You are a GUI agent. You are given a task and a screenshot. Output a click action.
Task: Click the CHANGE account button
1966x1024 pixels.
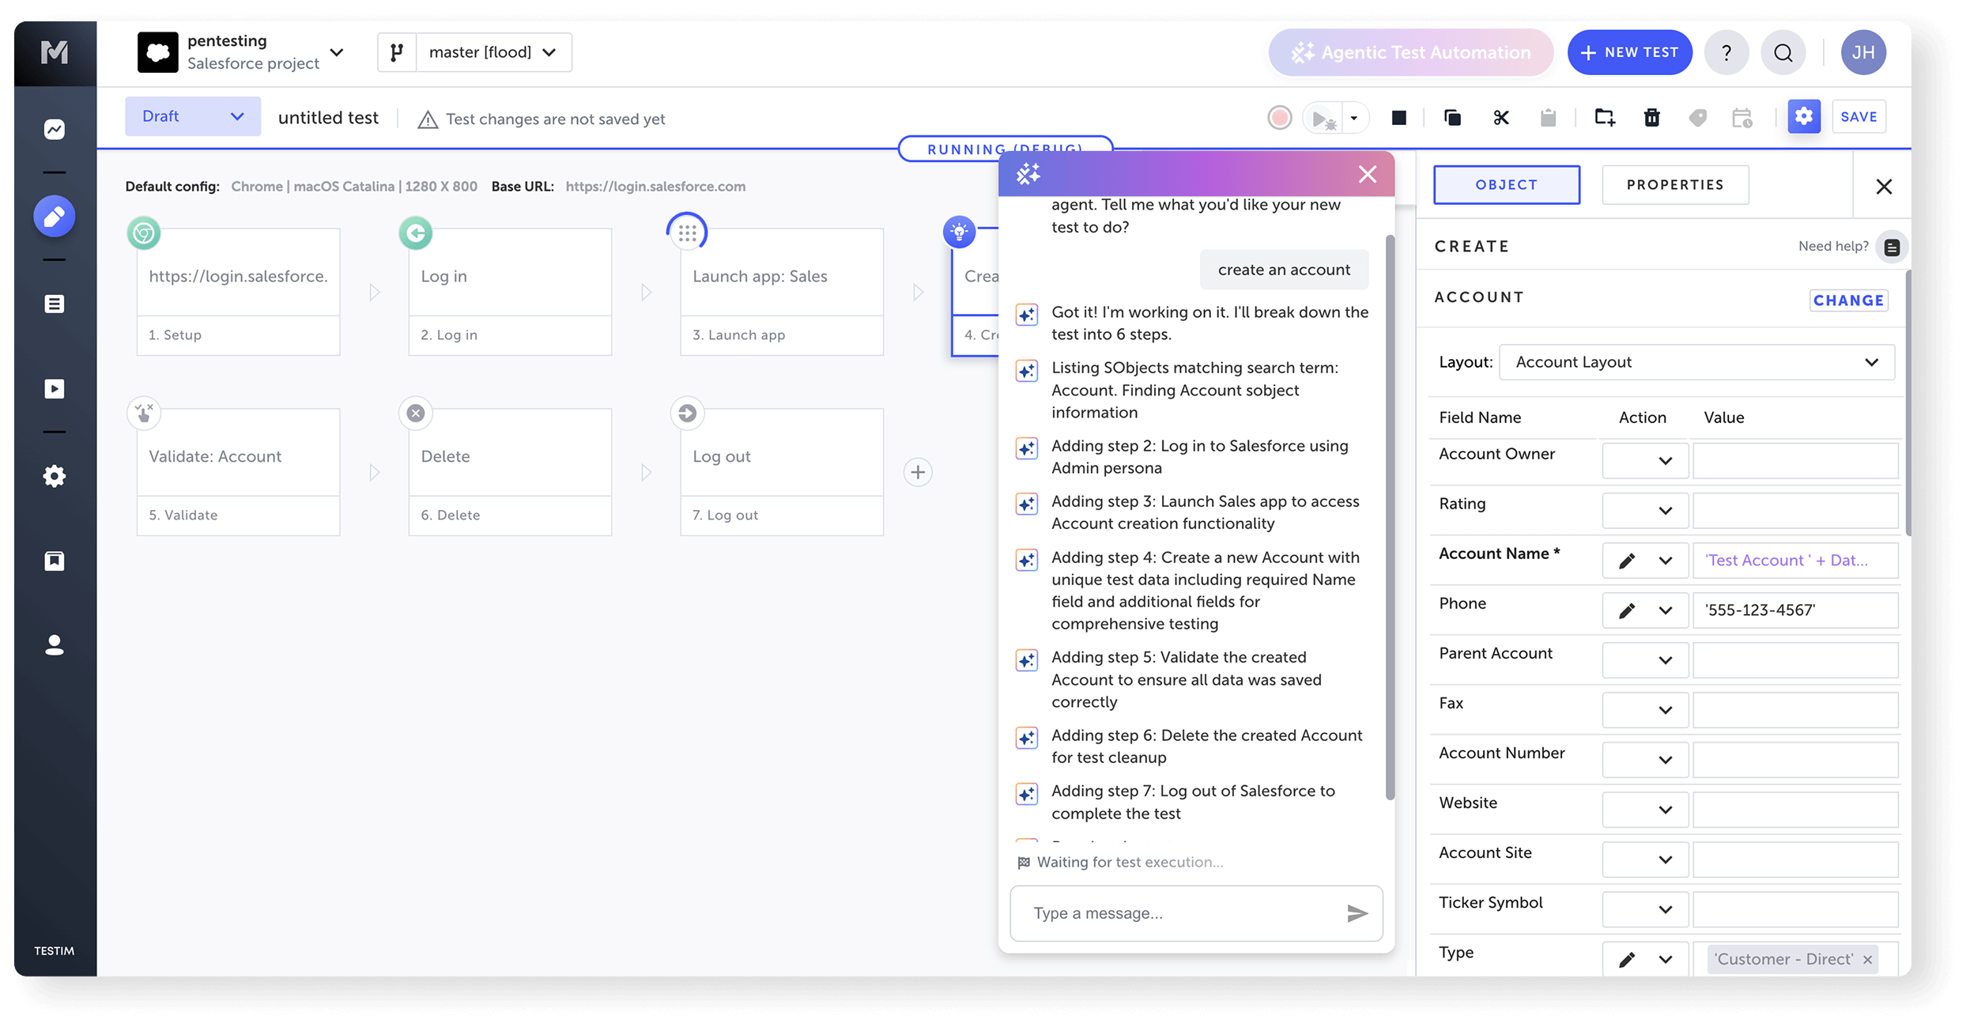(x=1847, y=300)
